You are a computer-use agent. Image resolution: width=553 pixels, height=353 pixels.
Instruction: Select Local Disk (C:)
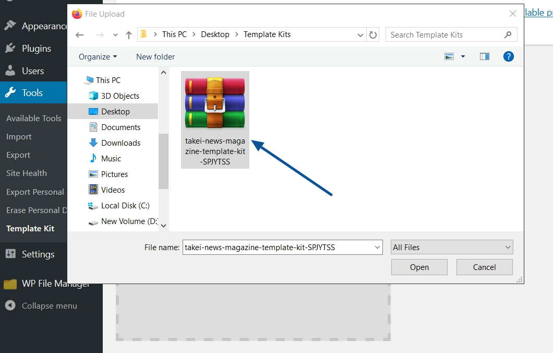[125, 205]
